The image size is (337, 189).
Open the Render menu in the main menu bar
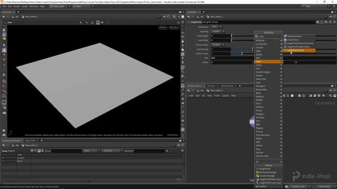pyautogui.click(x=16, y=6)
